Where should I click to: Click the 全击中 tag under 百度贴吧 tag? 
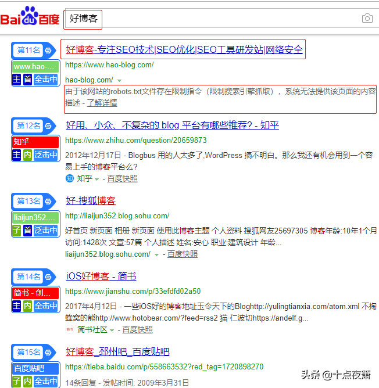point(45,381)
